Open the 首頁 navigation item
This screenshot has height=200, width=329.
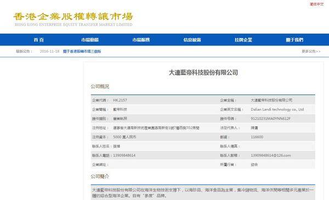(x=39, y=40)
